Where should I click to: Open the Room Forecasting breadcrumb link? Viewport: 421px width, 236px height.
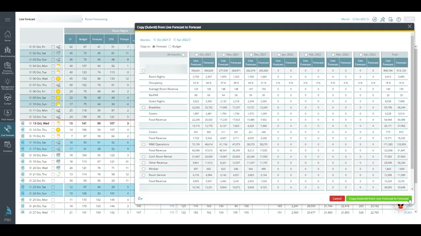coord(96,19)
